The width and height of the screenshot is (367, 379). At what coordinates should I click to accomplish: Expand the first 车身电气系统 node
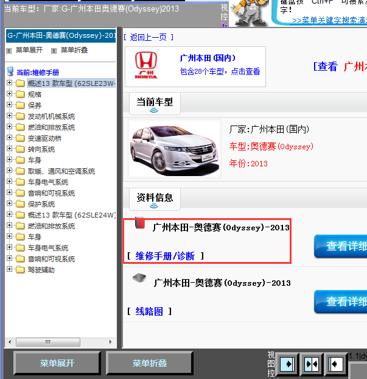click(9, 182)
